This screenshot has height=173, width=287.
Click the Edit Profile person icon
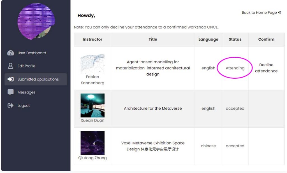coord(10,66)
